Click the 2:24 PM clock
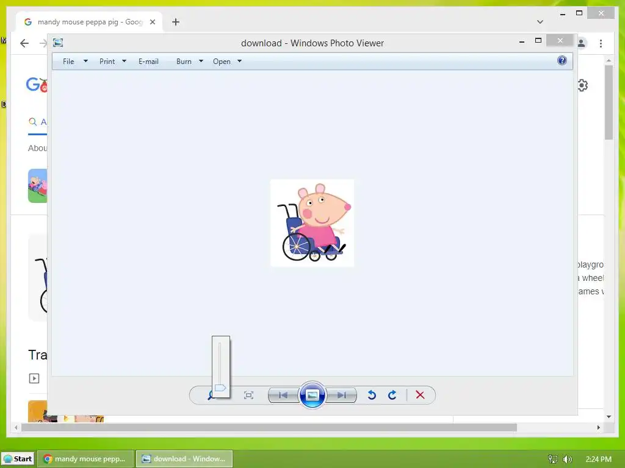Screen dimensions: 625x468 coord(599,459)
